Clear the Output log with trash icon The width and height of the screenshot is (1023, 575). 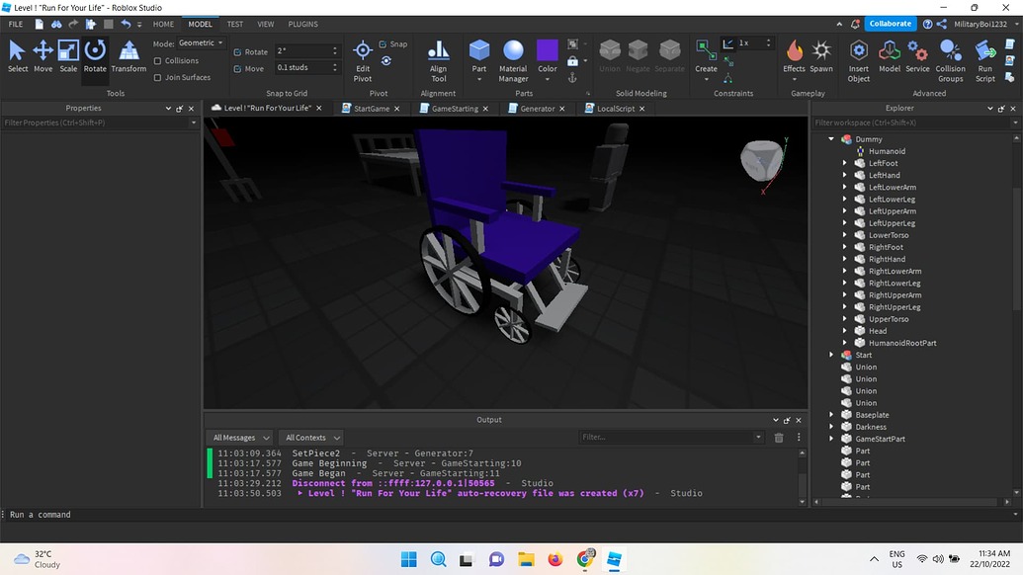tap(778, 437)
